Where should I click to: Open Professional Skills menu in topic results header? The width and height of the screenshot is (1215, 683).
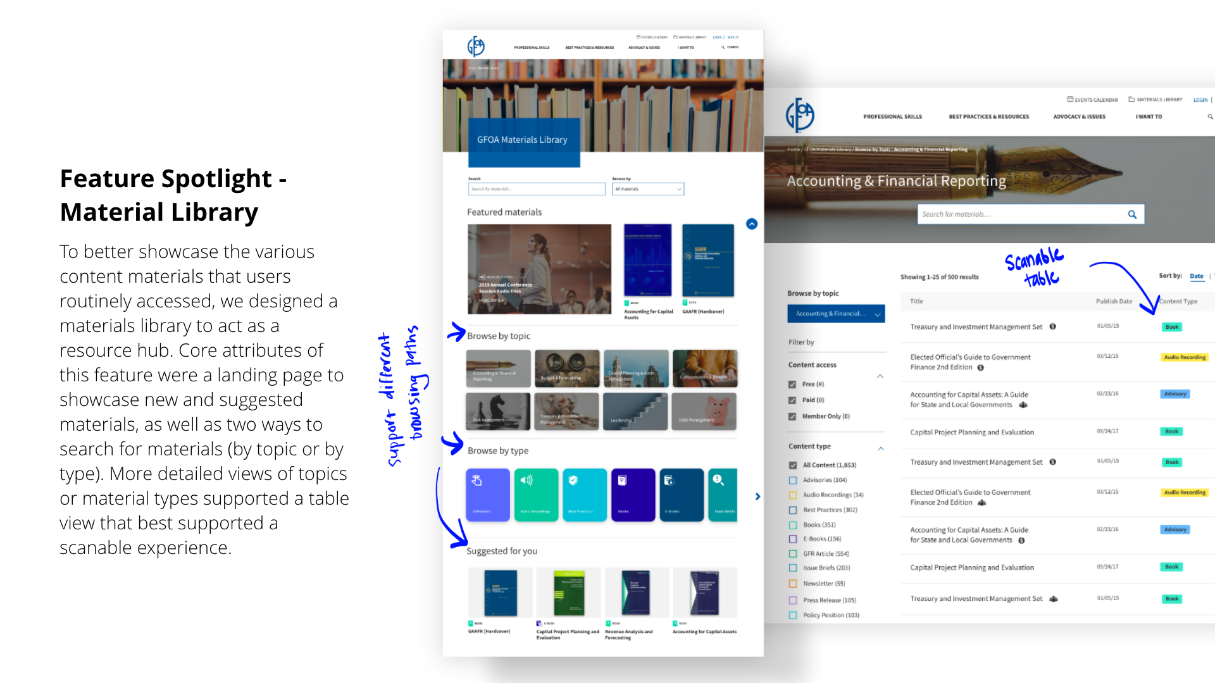point(892,117)
